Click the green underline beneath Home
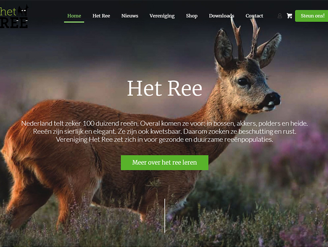 (x=74, y=22)
